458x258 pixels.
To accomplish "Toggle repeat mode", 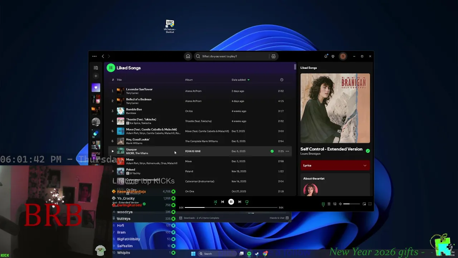I will (247, 202).
